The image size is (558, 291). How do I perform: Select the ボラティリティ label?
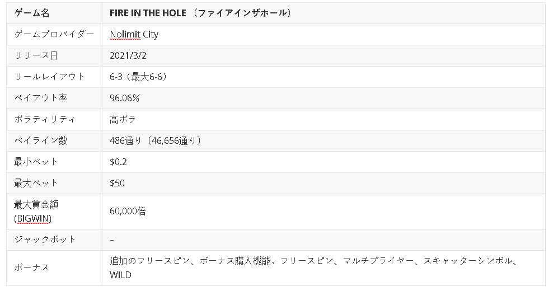point(44,119)
